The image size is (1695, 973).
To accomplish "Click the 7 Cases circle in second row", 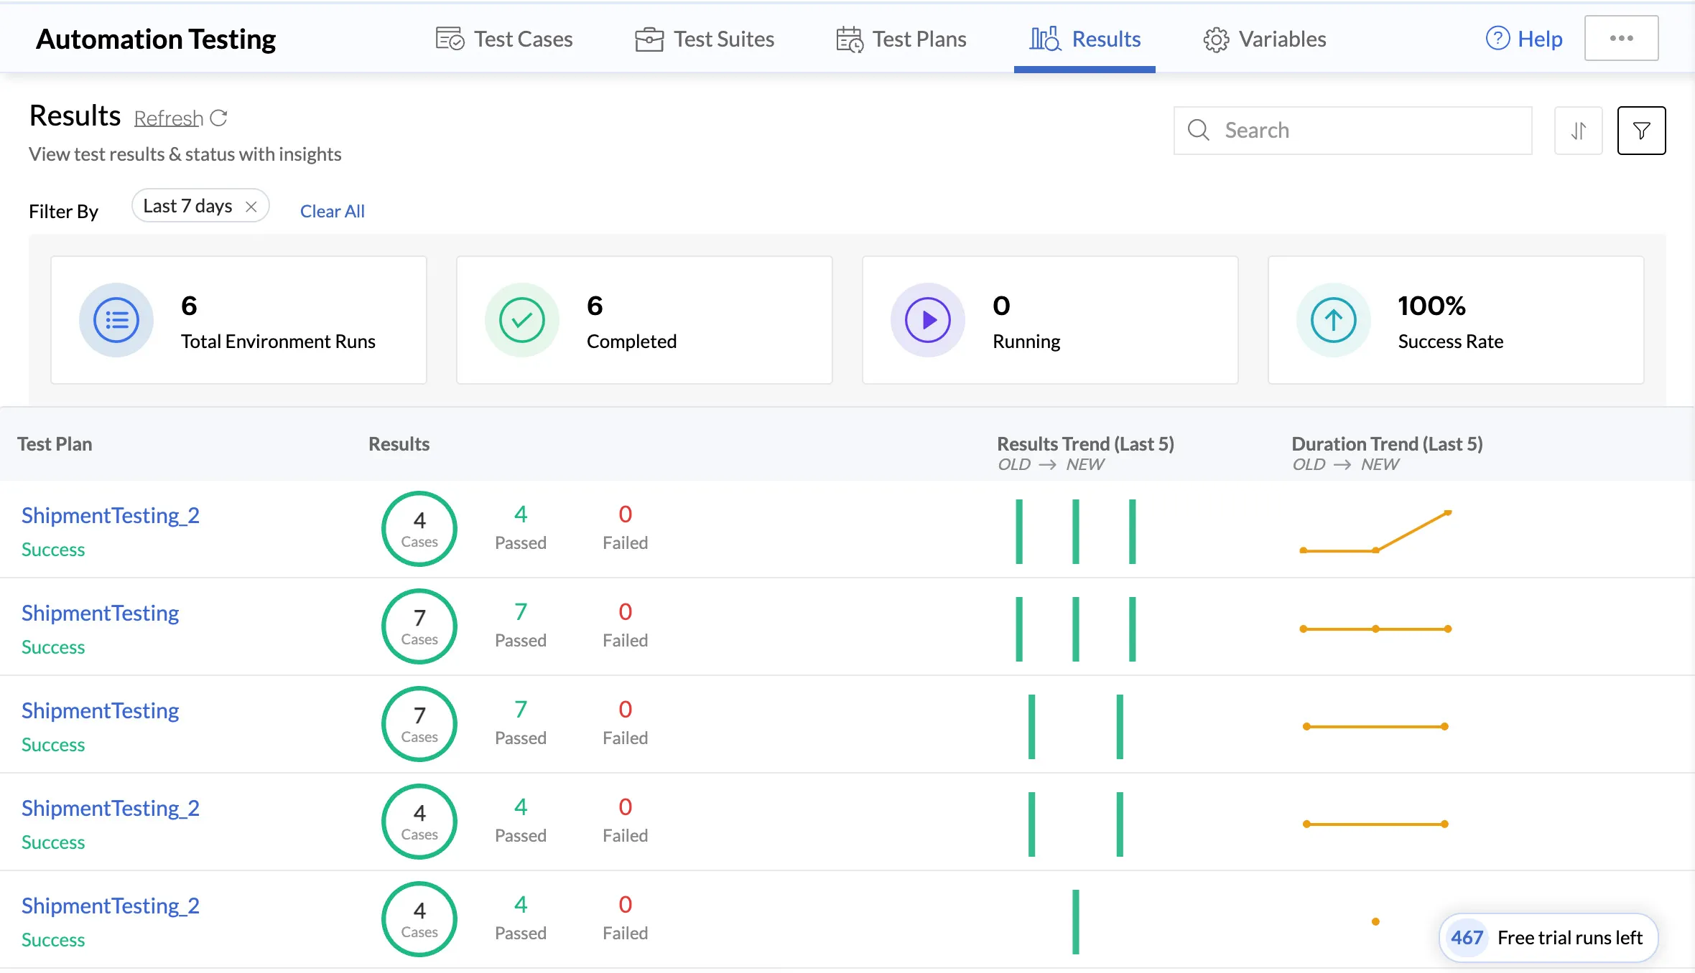I will [419, 626].
